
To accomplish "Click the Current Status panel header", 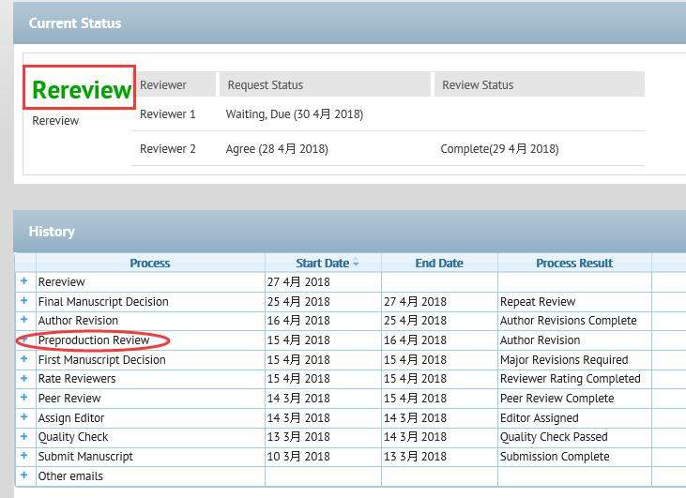I will (x=75, y=23).
